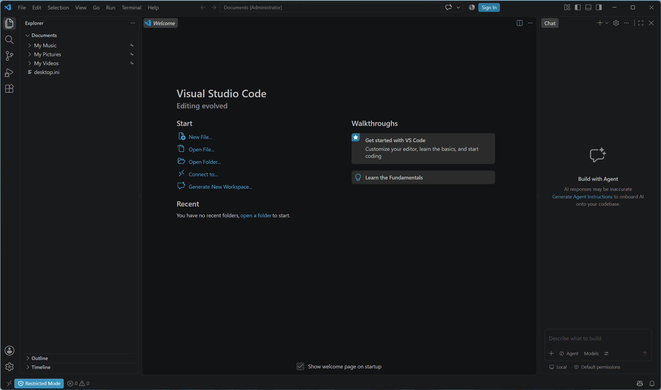
Task: Open Explorer Views and More Actions ellipsis
Action: 133,23
